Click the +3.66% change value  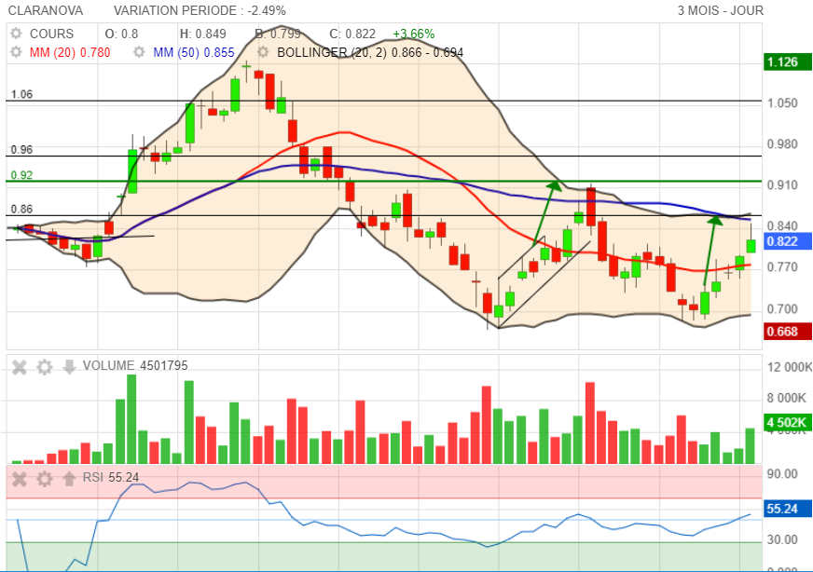click(414, 34)
